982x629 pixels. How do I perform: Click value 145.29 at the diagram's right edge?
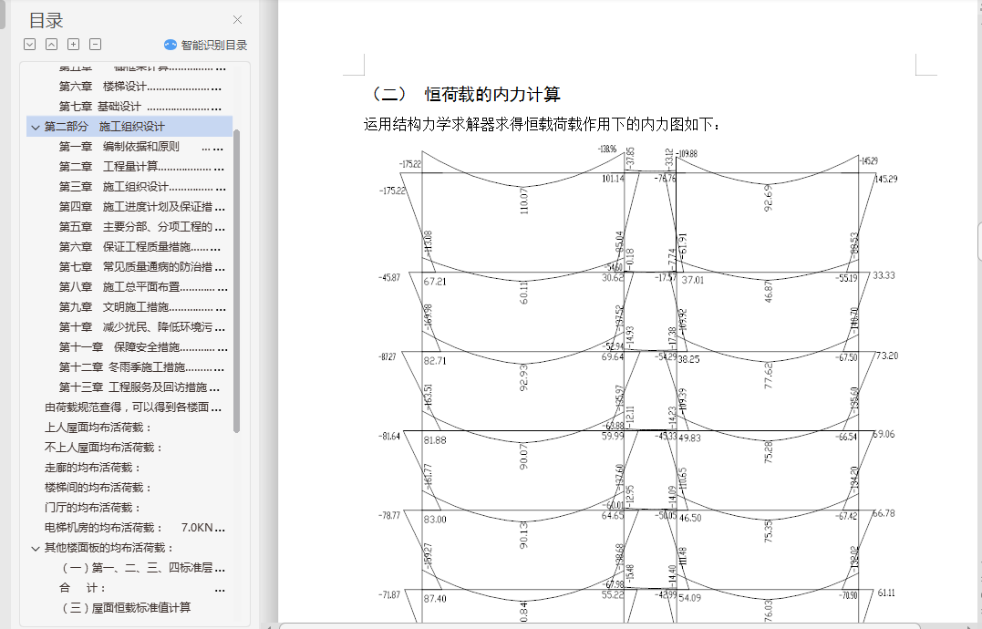click(x=885, y=179)
